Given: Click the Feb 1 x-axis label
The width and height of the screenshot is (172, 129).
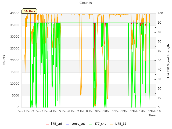Looking at the screenshot, I should (x=21, y=111).
